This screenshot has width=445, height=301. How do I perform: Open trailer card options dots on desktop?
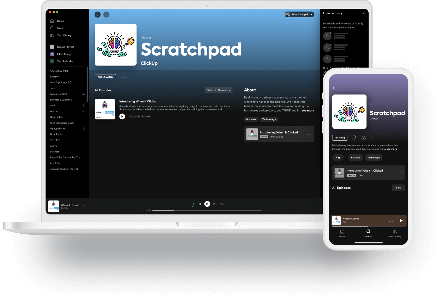click(309, 134)
